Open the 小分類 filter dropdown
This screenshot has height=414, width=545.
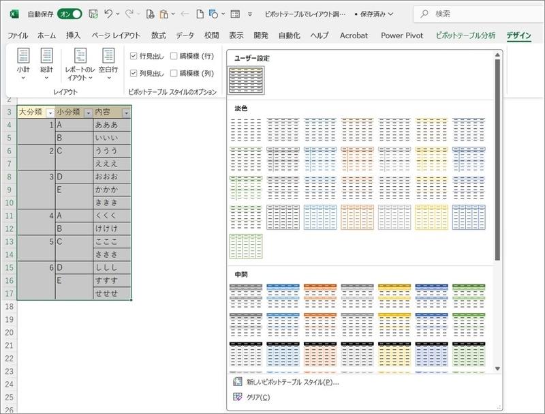89,113
